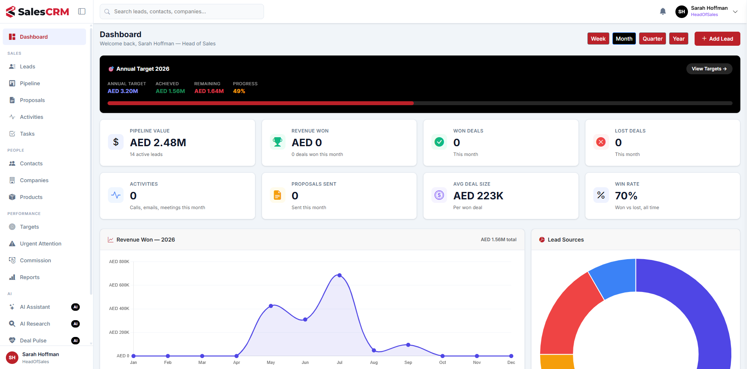Click the Add Lead button
Viewport: 747px width, 369px height.
717,39
